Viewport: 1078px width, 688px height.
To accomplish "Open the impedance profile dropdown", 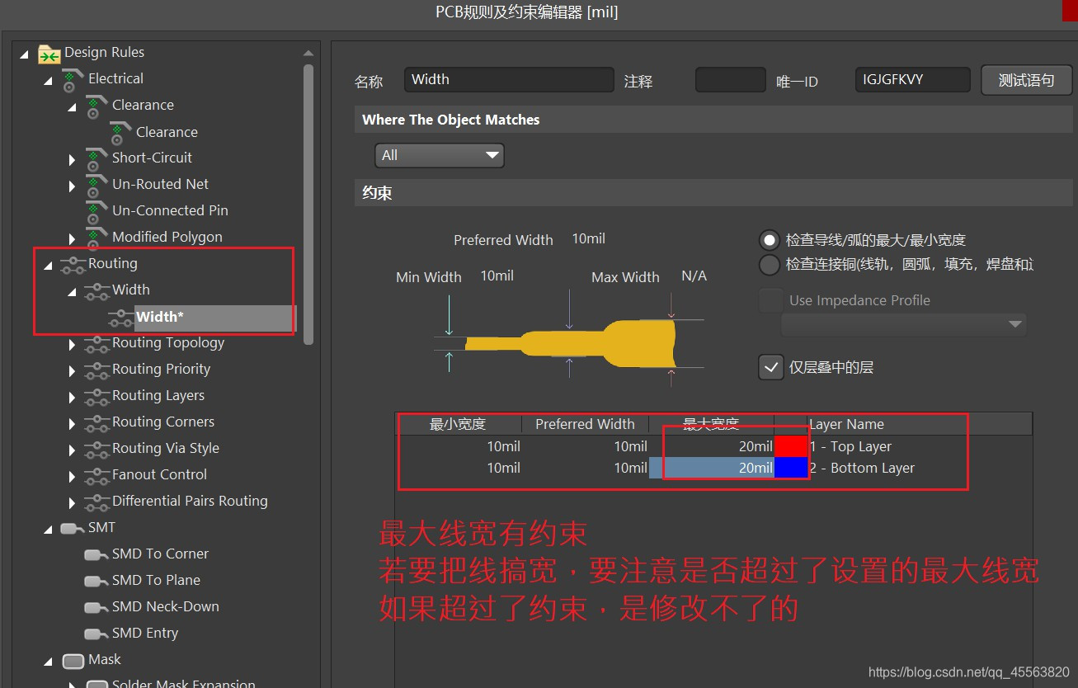I will [1014, 325].
